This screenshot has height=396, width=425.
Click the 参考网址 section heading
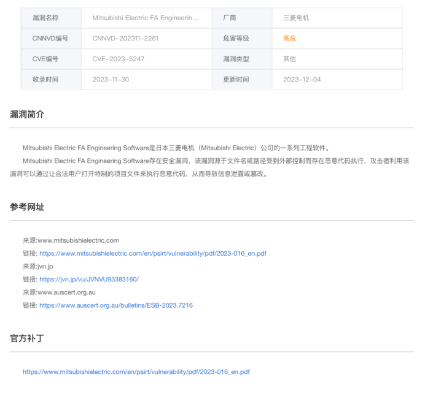(x=27, y=207)
